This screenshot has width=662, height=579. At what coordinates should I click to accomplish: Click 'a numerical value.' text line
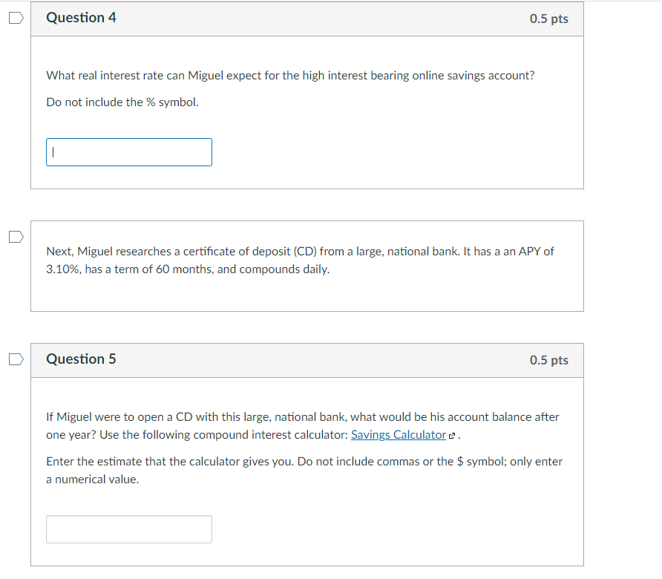[x=92, y=480]
